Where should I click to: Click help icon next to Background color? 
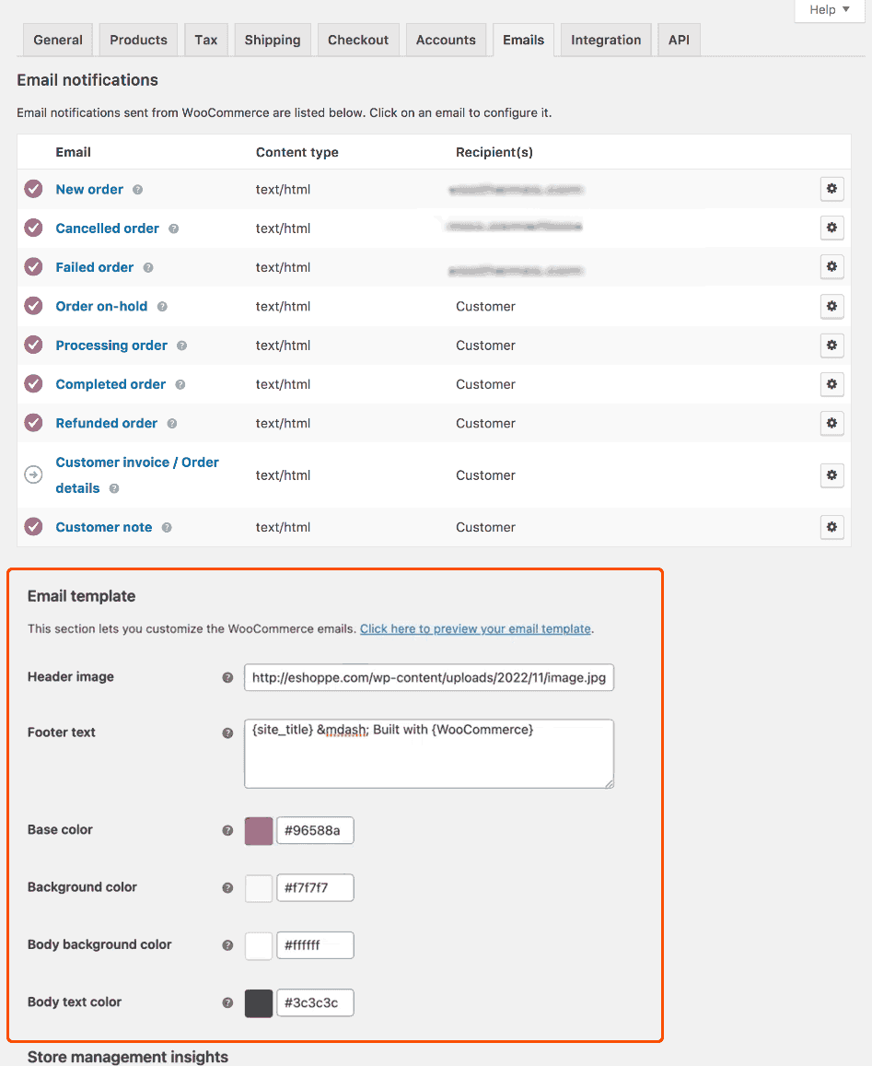click(227, 888)
